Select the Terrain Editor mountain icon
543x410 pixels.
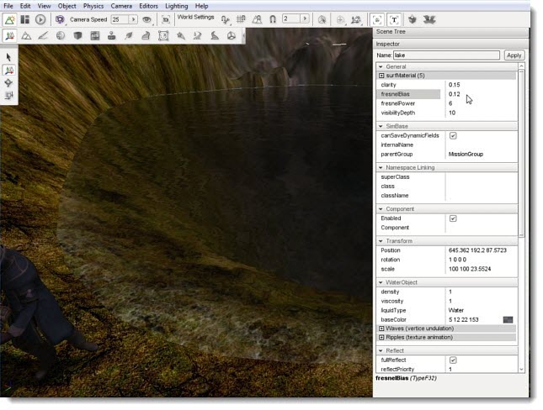click(x=26, y=35)
